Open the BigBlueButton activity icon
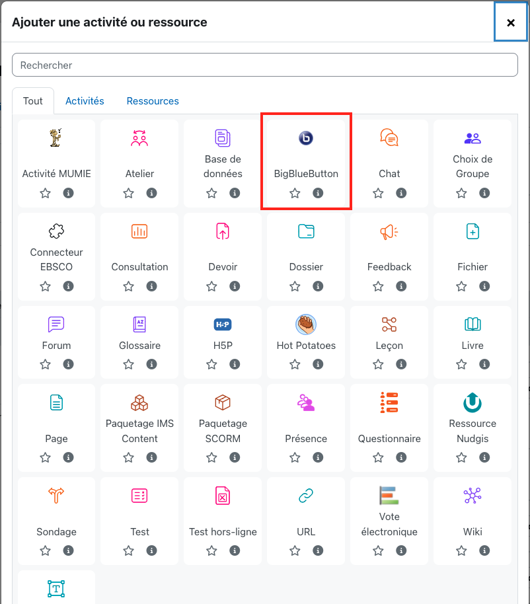Viewport: 530px width, 604px height. pyautogui.click(x=306, y=138)
